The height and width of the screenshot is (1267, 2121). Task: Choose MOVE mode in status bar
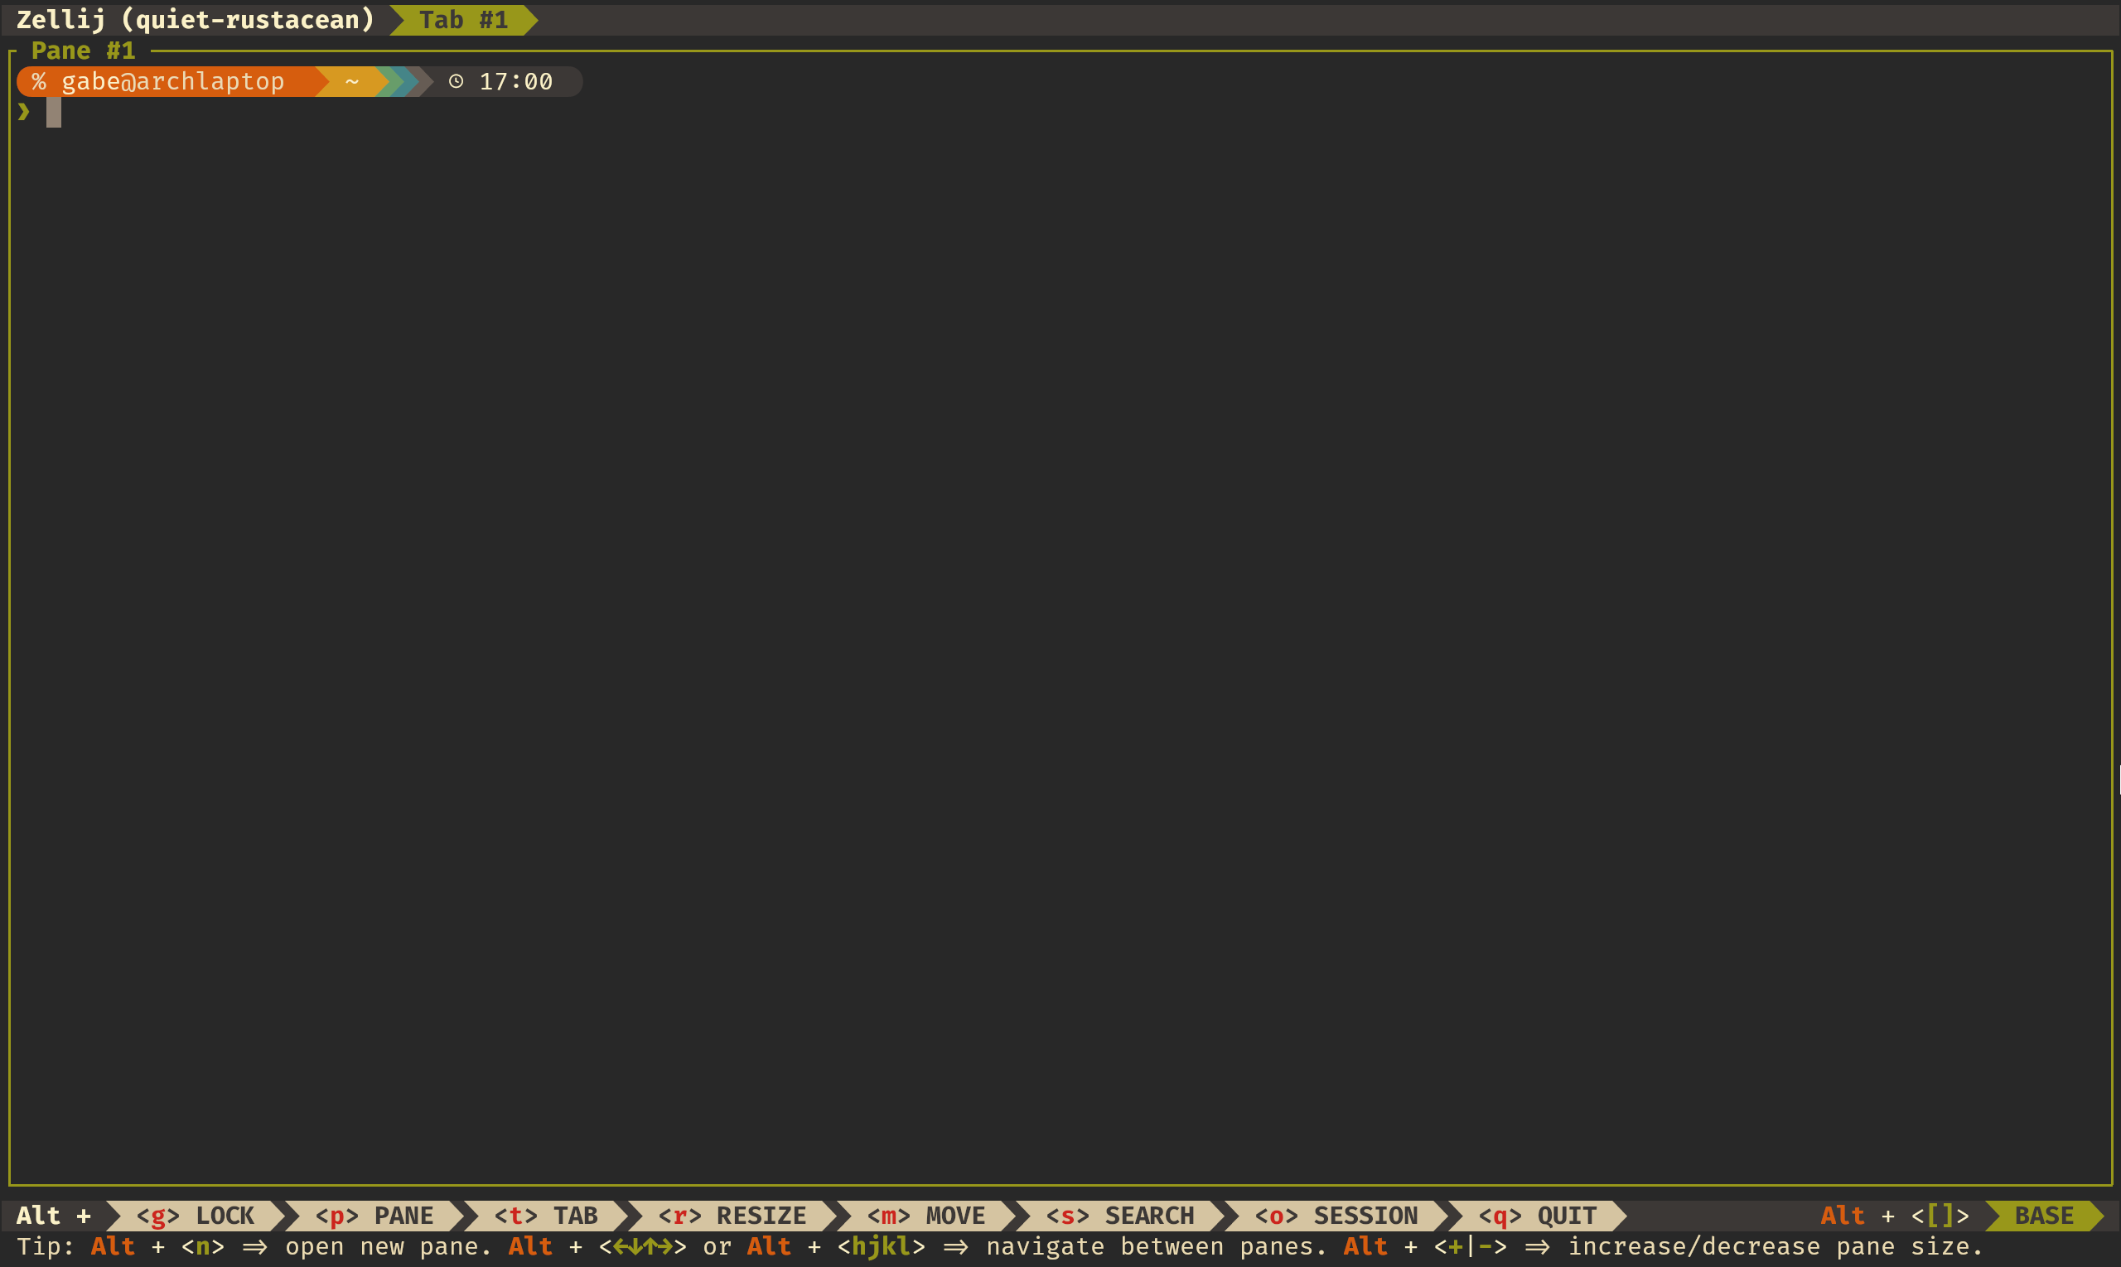pyautogui.click(x=926, y=1215)
